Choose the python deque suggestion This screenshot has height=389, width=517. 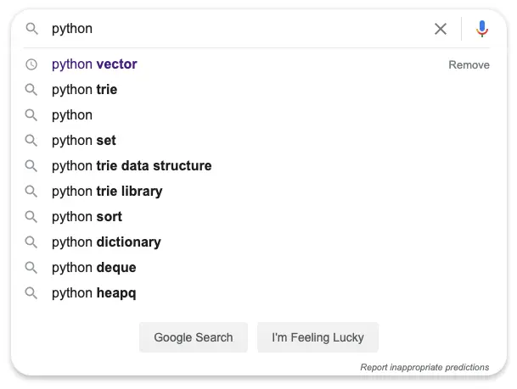pyautogui.click(x=93, y=268)
